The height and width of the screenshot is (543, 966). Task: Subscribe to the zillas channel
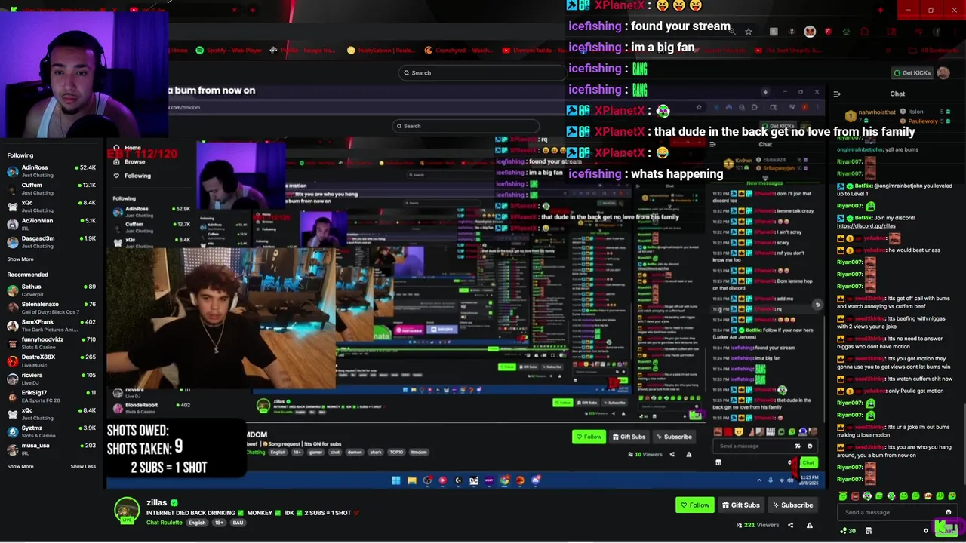pyautogui.click(x=792, y=505)
